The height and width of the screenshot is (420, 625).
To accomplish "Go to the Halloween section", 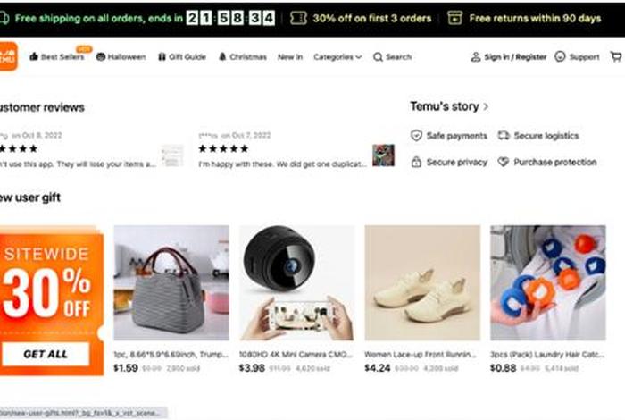I will tap(121, 56).
